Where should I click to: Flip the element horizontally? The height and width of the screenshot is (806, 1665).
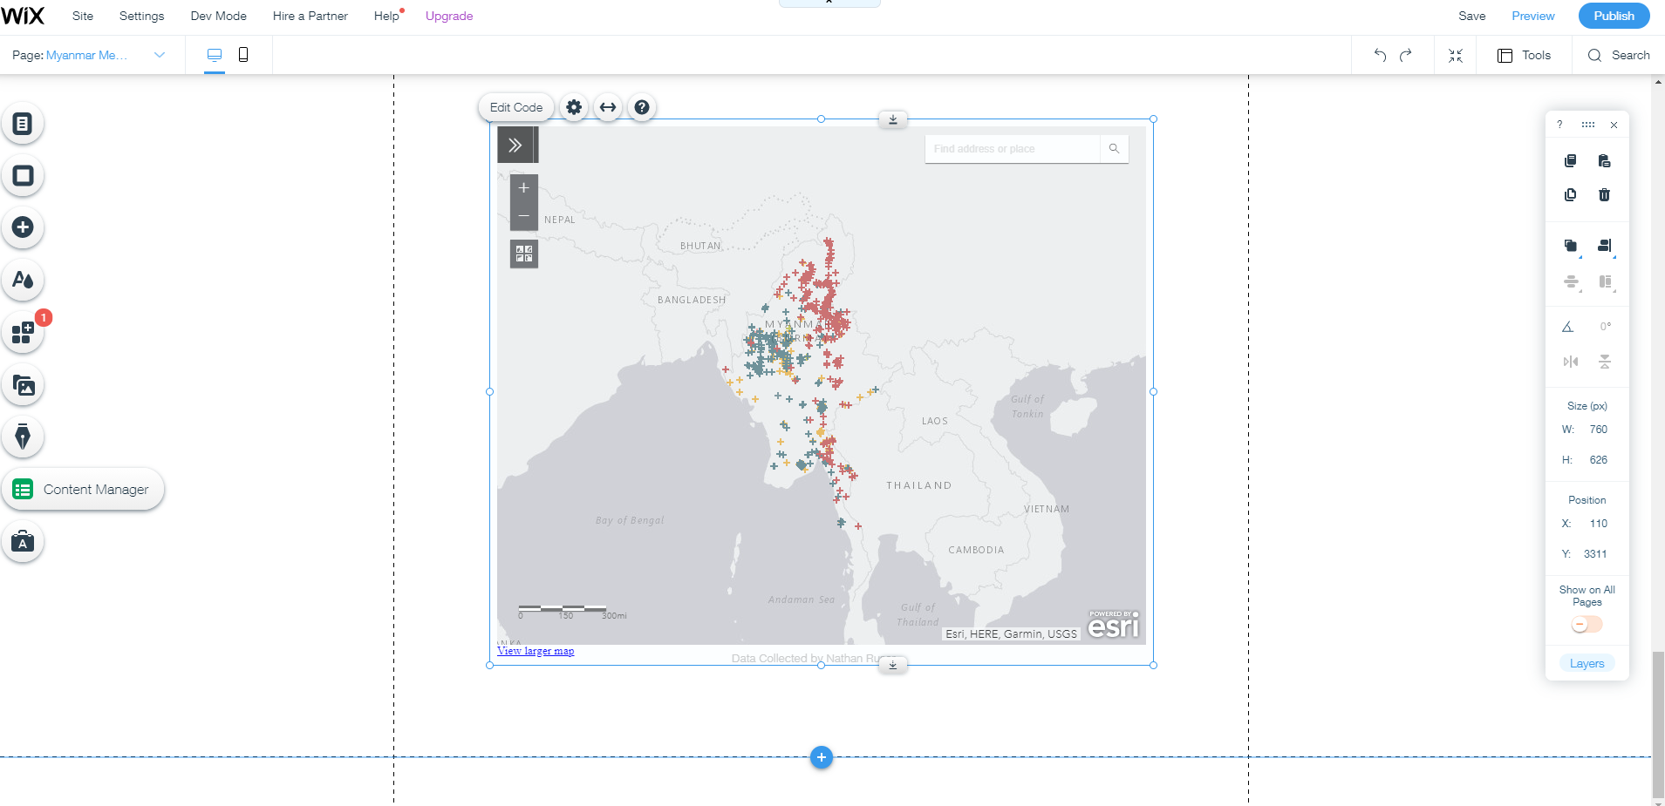coord(1571,361)
